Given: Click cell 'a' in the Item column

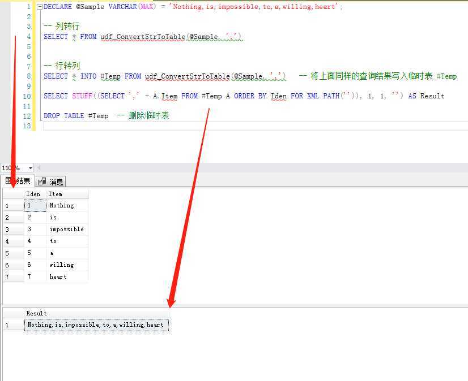Looking at the screenshot, I should tap(67, 253).
